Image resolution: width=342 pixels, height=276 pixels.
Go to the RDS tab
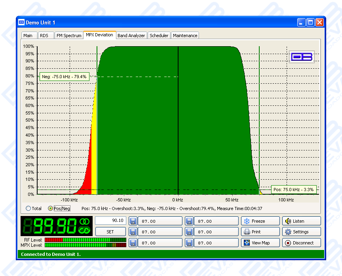pyautogui.click(x=44, y=36)
